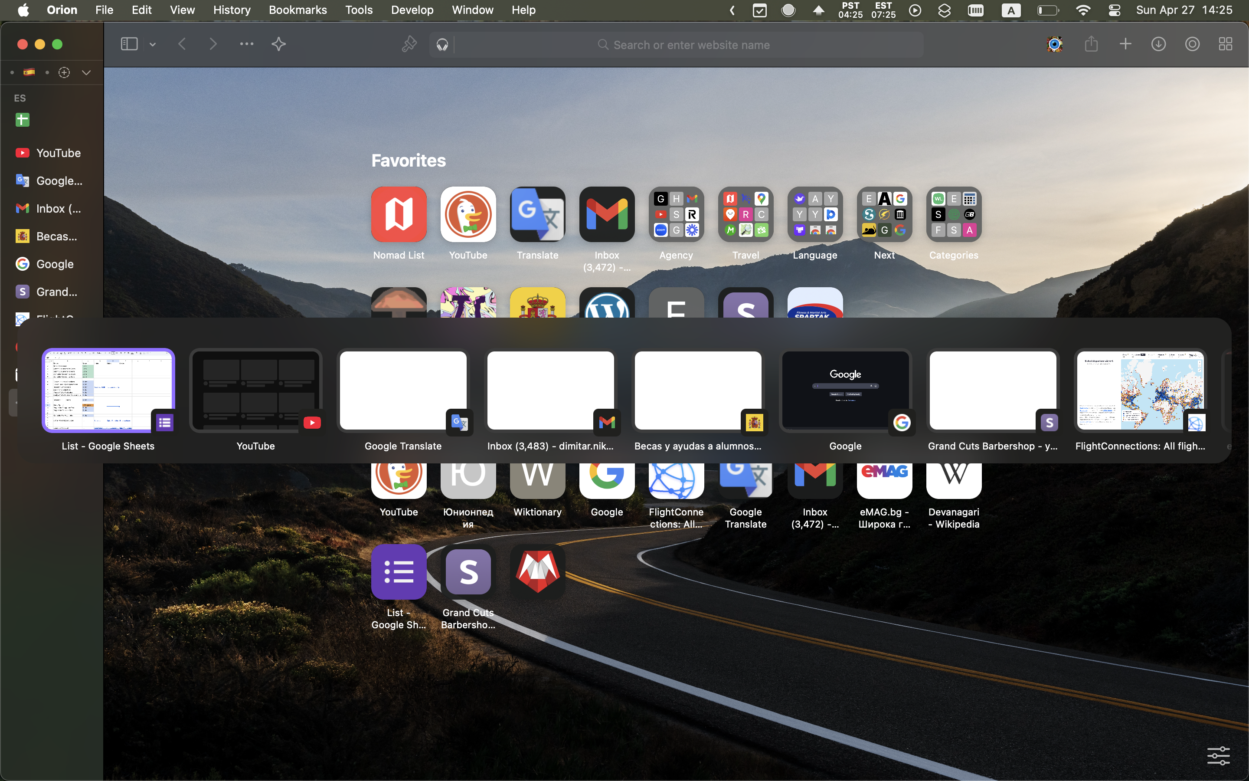
Task: Toggle the favorites star in the toolbar
Action: point(279,44)
